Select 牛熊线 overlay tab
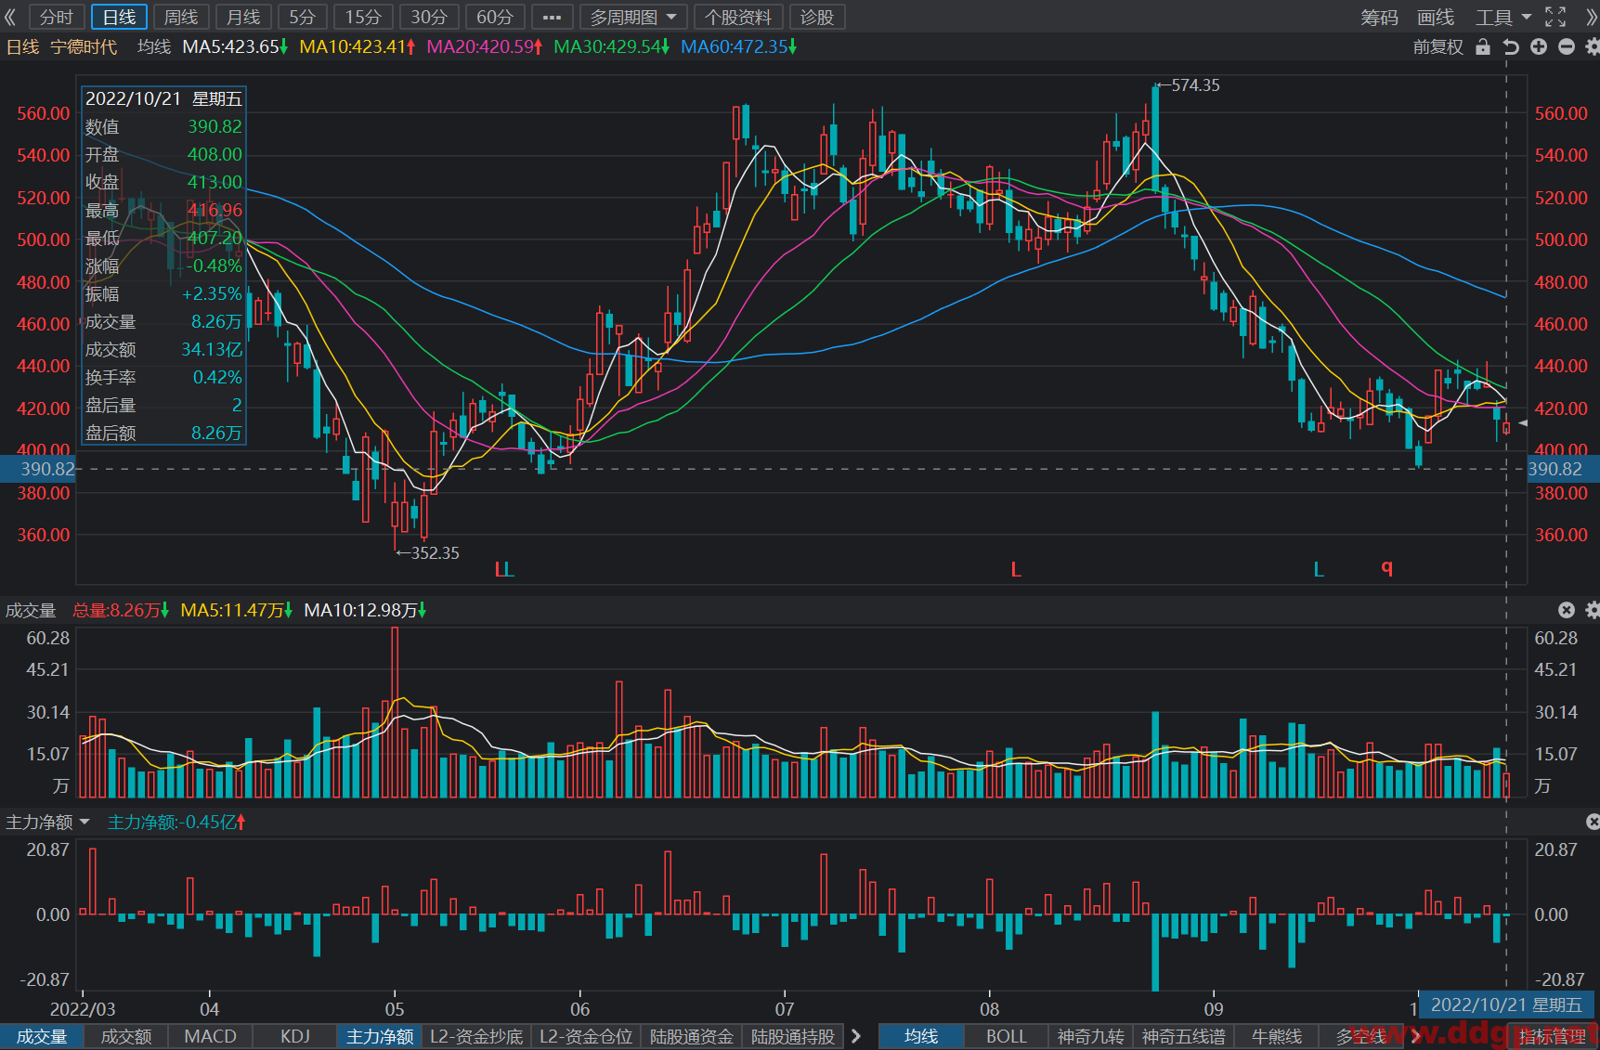Image resolution: width=1600 pixels, height=1050 pixels. point(1277,1036)
